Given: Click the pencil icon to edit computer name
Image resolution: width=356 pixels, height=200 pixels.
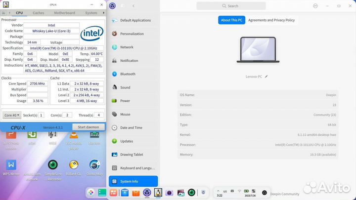Looking at the screenshot, I should click(x=267, y=77).
